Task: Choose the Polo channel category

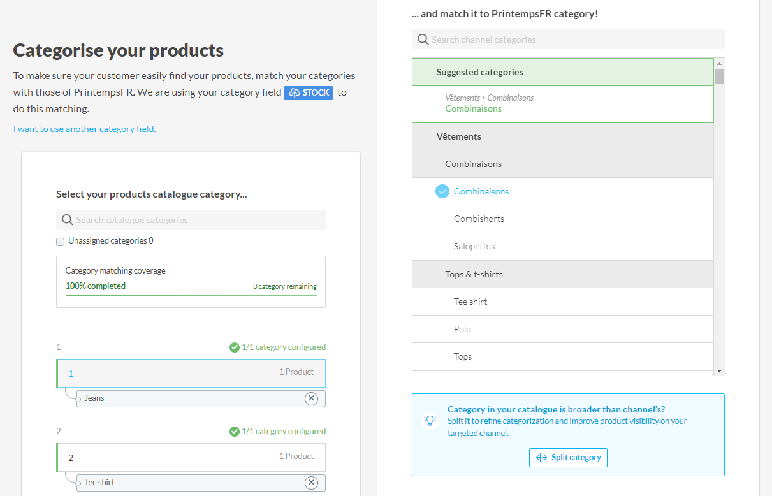Action: pyautogui.click(x=463, y=329)
